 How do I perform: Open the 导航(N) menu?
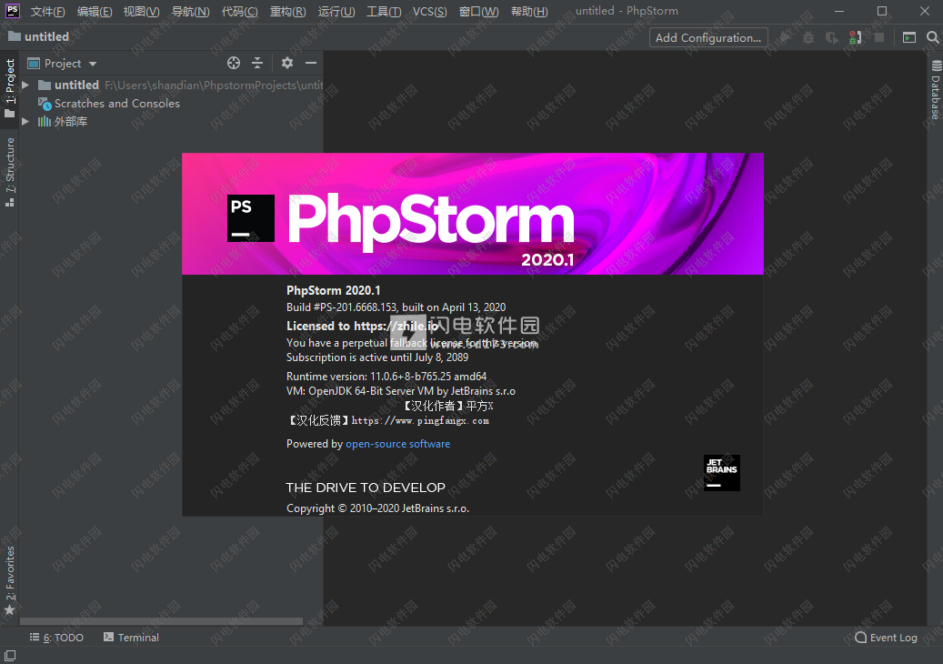pyautogui.click(x=191, y=12)
